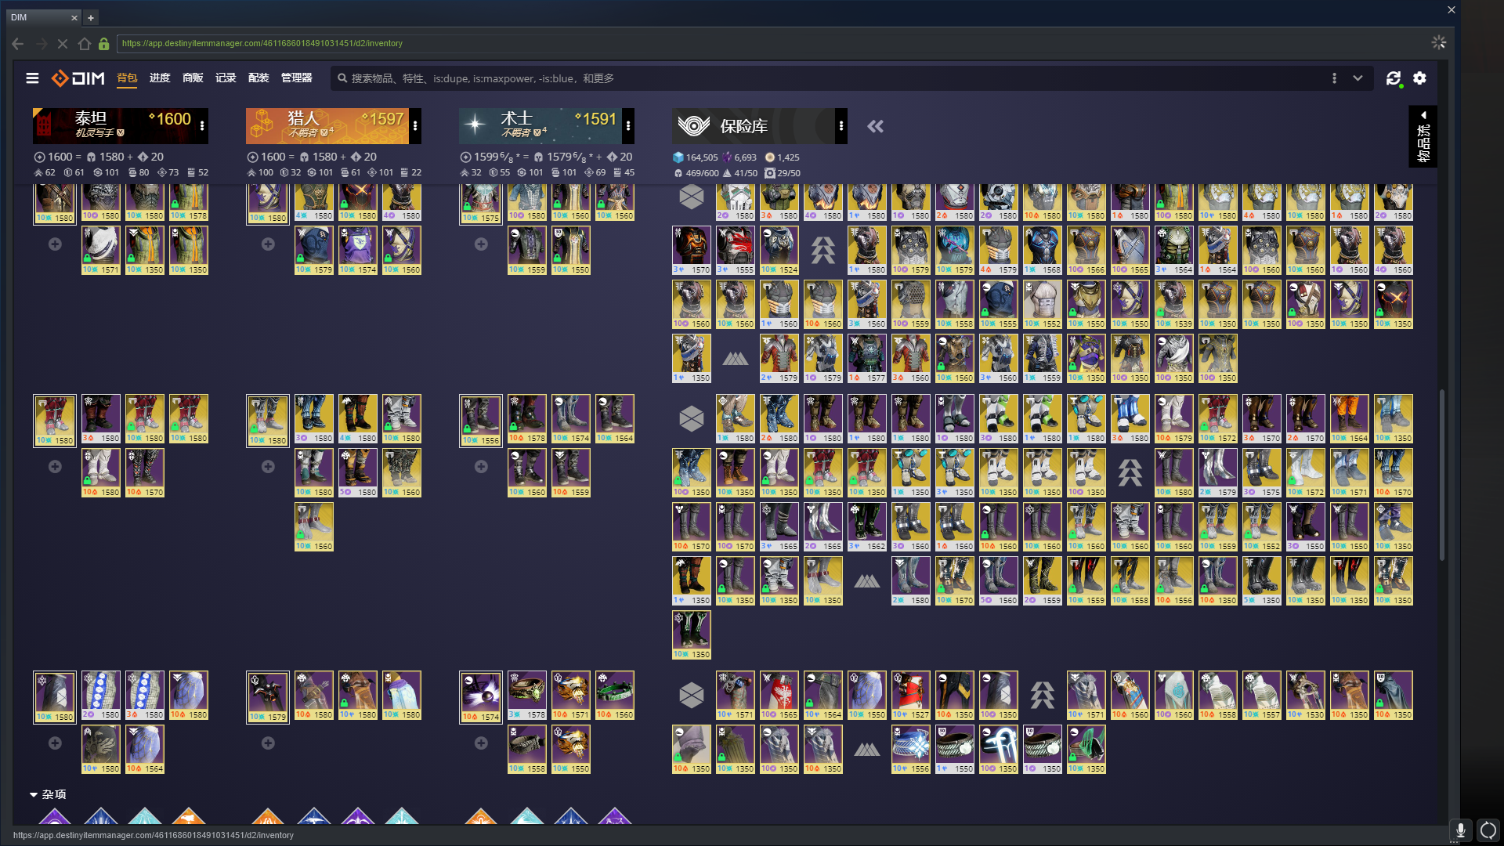This screenshot has width=1504, height=846.
Task: Select equipped Warlock bond power 1574
Action: (481, 696)
